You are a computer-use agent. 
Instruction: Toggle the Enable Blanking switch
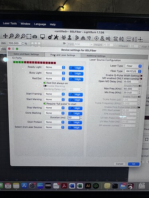(45, 86)
